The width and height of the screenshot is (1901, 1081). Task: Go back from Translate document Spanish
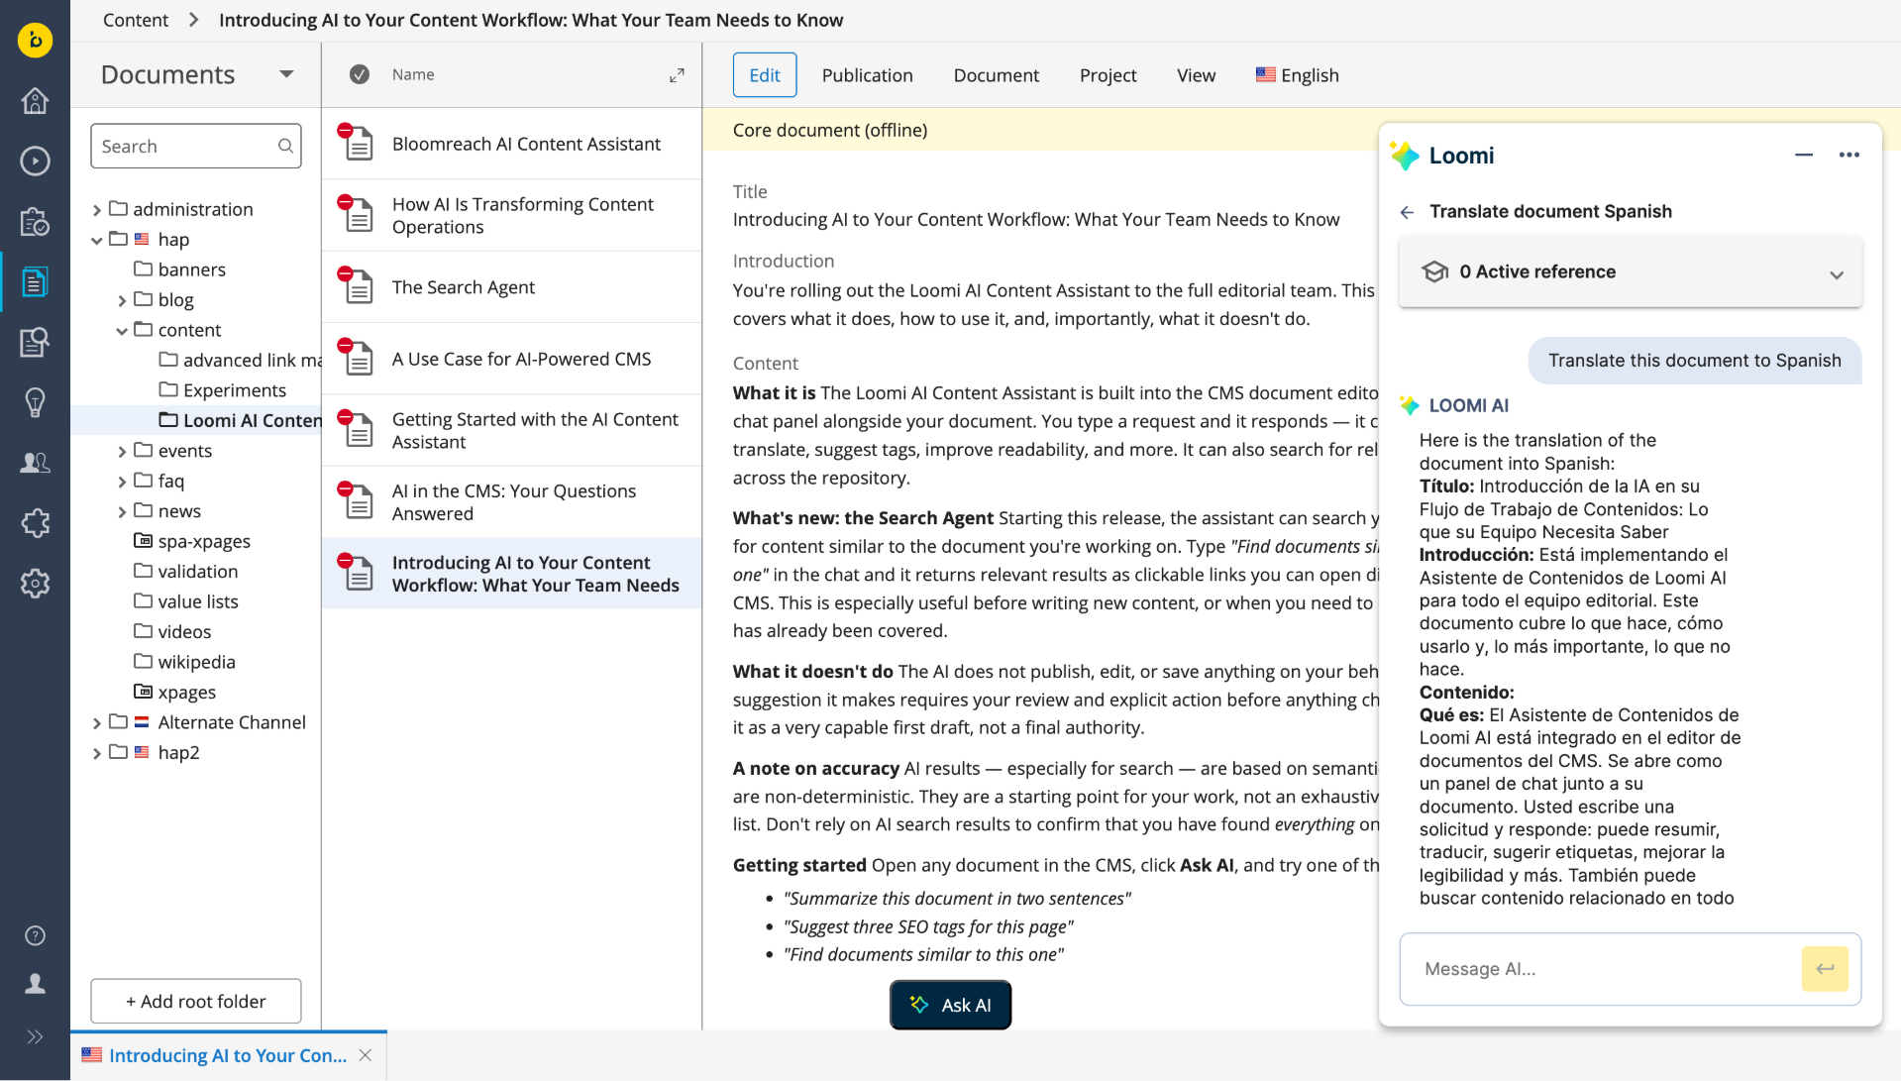pyautogui.click(x=1407, y=212)
